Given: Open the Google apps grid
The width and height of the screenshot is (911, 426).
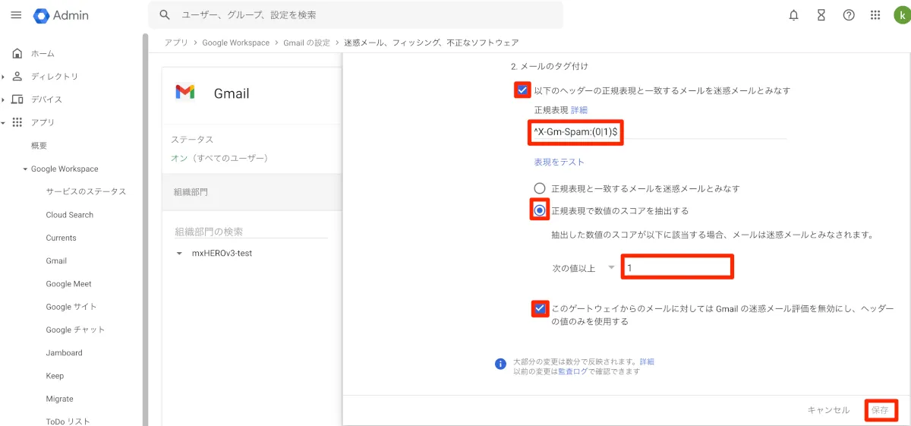Looking at the screenshot, I should (x=875, y=15).
